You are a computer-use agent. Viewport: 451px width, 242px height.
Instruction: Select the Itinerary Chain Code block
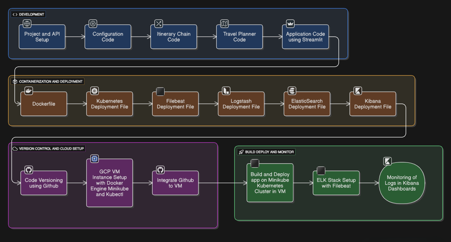(174, 37)
